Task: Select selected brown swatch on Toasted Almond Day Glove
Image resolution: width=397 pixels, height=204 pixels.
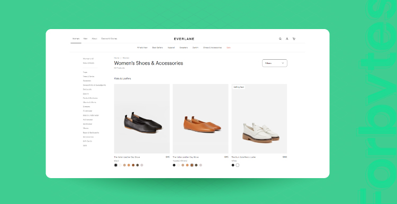Action: 192,165
